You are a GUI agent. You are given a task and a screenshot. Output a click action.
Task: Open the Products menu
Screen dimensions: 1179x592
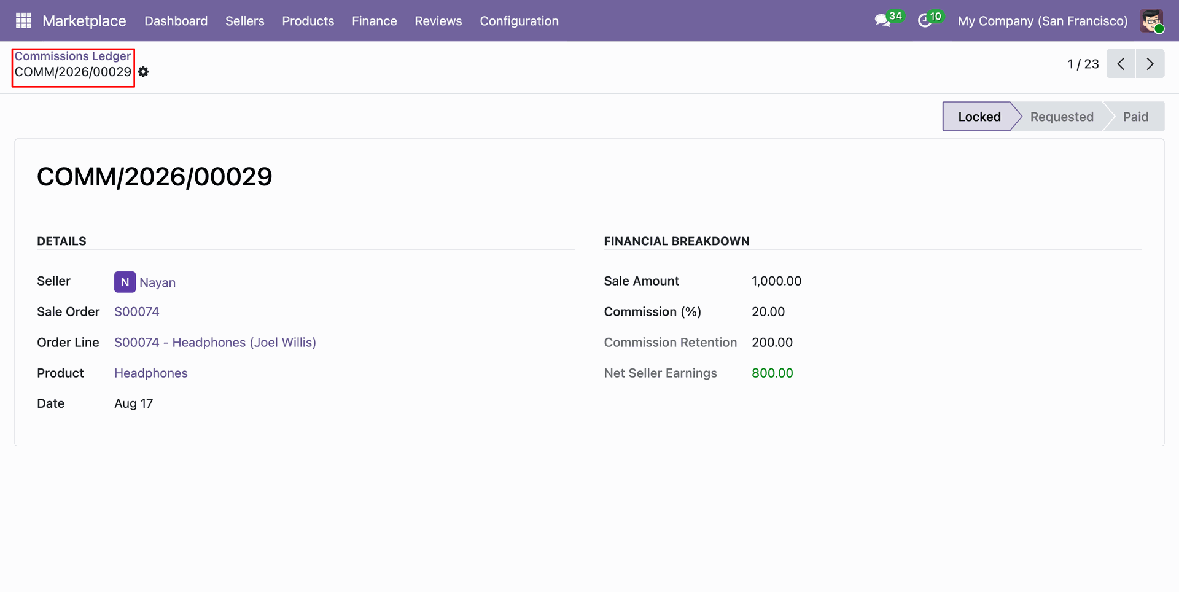click(x=308, y=21)
